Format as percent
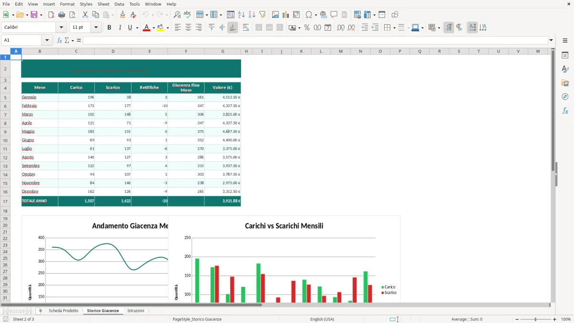This screenshot has height=323, width=574. [307, 28]
